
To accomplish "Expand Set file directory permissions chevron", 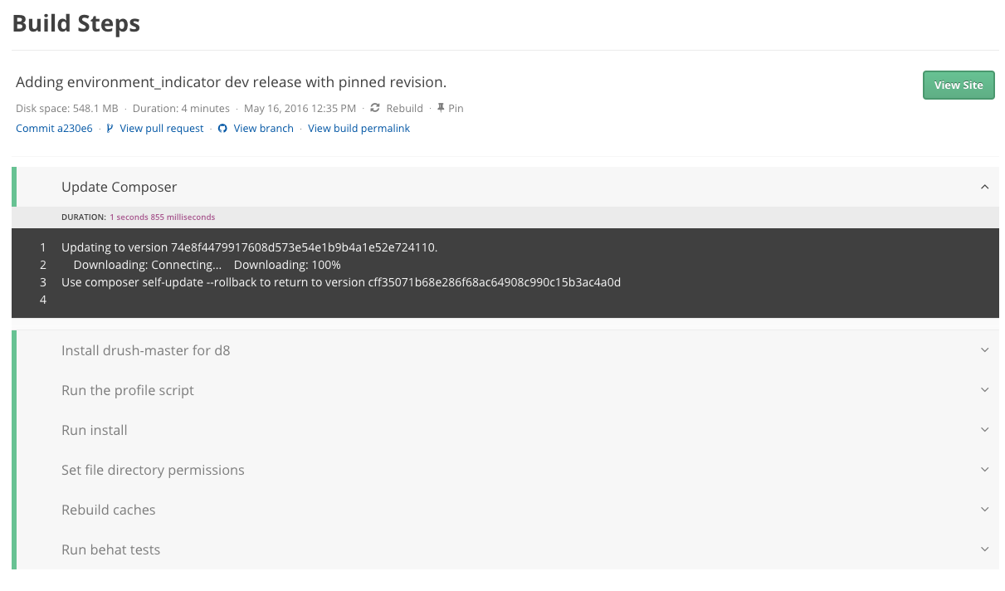I will [x=984, y=470].
